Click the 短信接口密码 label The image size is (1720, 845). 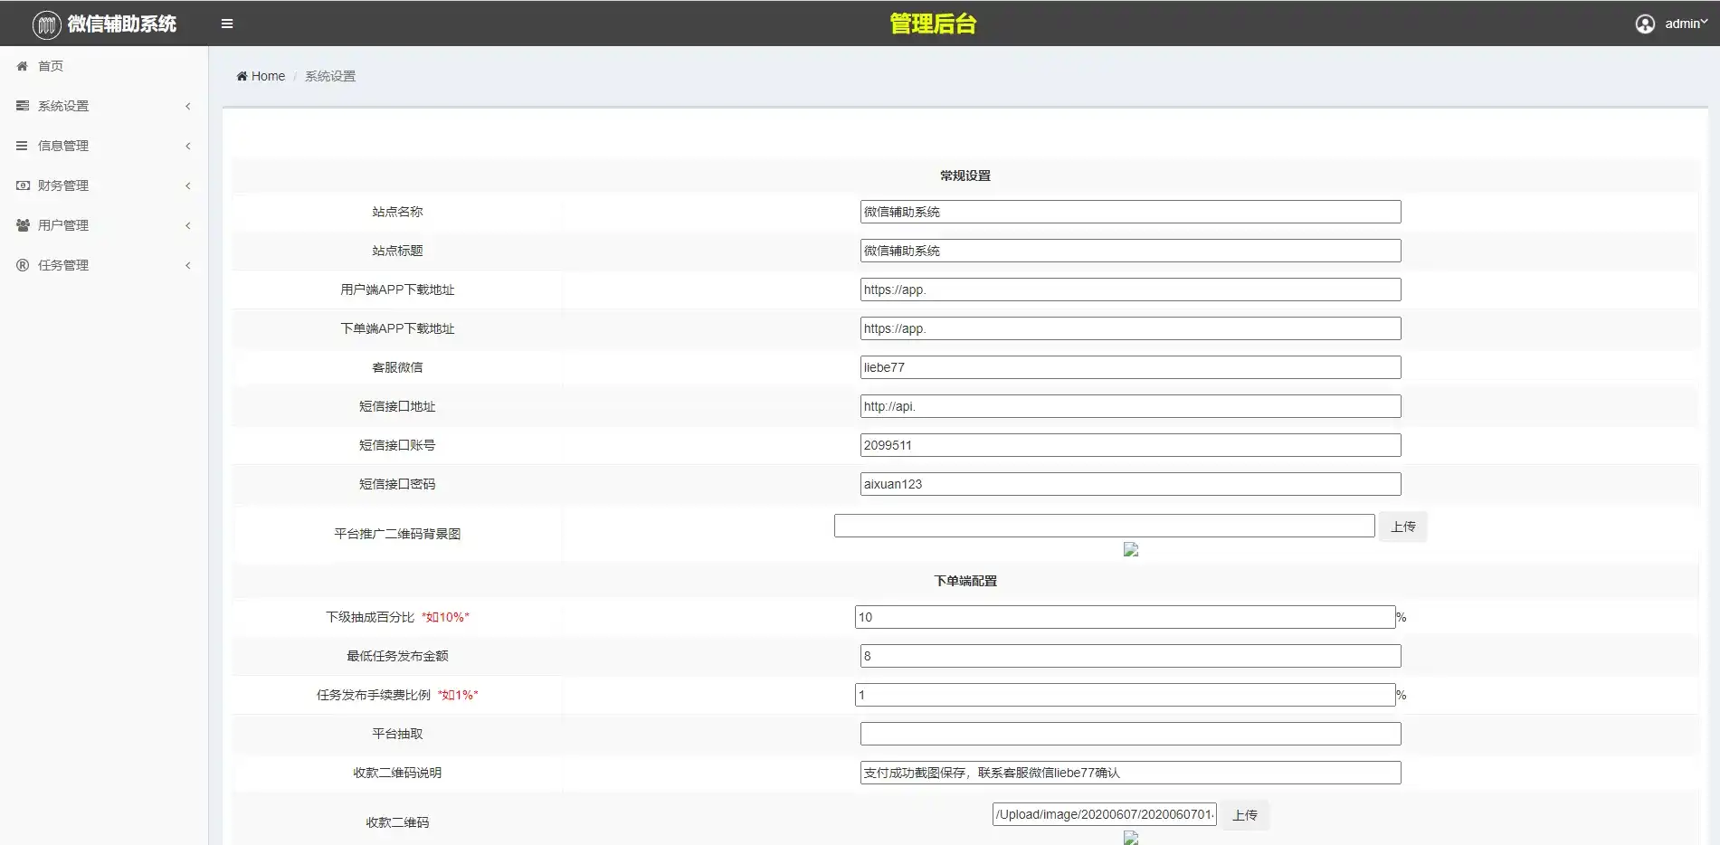pos(397,484)
